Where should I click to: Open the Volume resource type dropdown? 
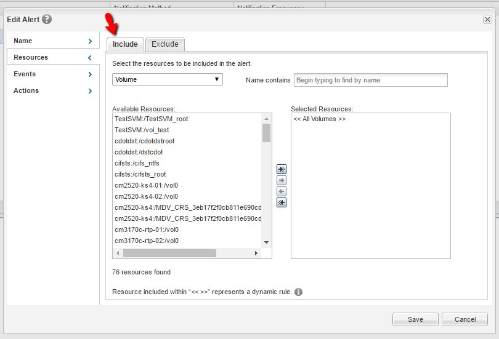tap(167, 79)
